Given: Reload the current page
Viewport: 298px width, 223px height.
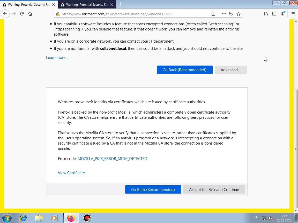Looking at the screenshot, I should 22,14.
